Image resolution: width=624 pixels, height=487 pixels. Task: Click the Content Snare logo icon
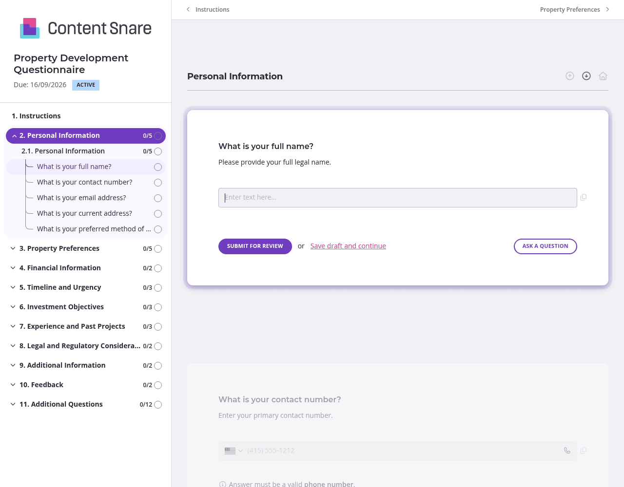point(30,28)
